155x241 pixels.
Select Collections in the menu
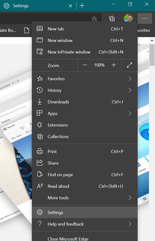tap(84, 136)
